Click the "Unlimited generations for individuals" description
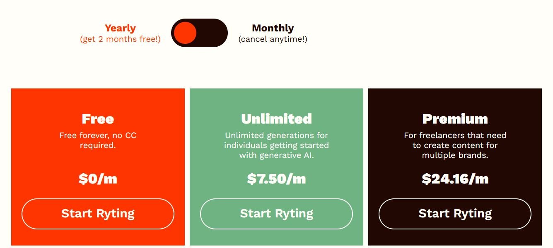 coord(276,145)
